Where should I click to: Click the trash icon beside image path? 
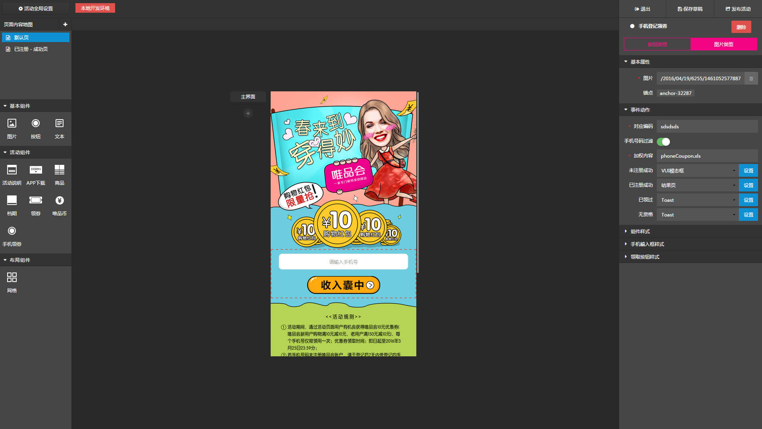[751, 79]
